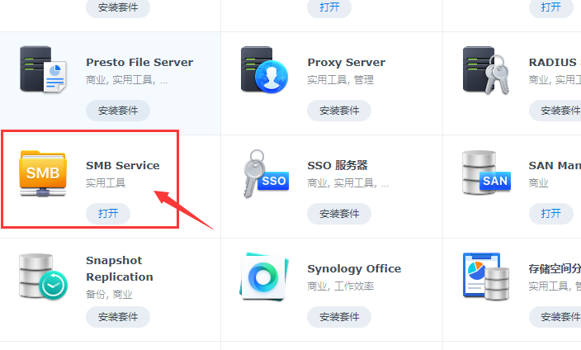Click the Proxy Server title
Viewport: 581px width, 350px height.
coord(346,62)
